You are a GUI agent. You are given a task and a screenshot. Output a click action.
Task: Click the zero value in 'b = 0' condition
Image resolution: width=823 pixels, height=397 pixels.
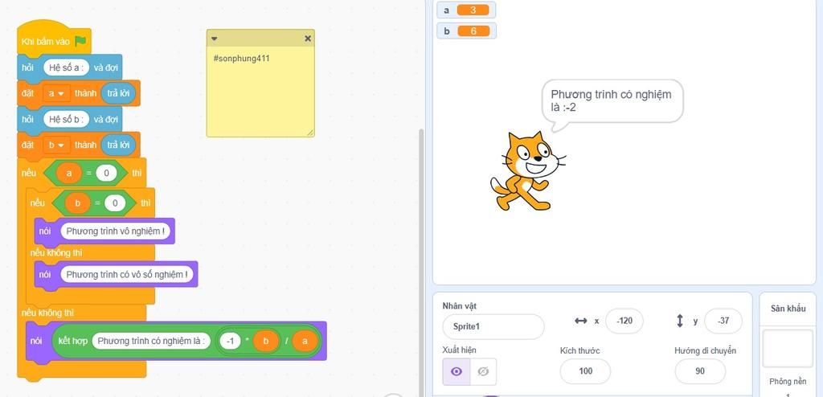pyautogui.click(x=115, y=203)
